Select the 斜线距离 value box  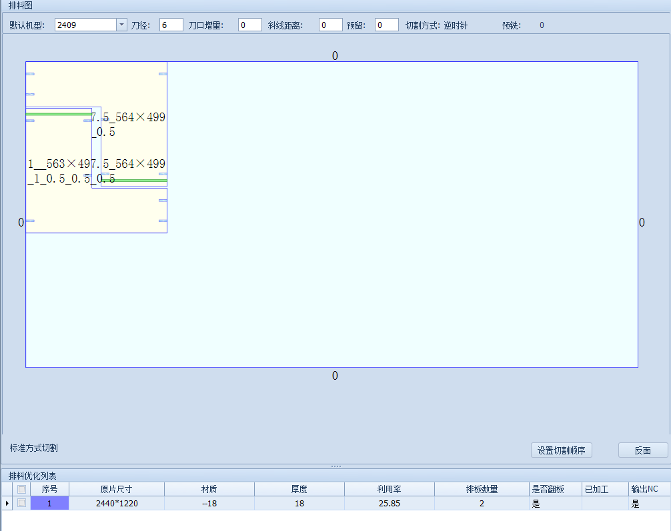click(x=330, y=25)
